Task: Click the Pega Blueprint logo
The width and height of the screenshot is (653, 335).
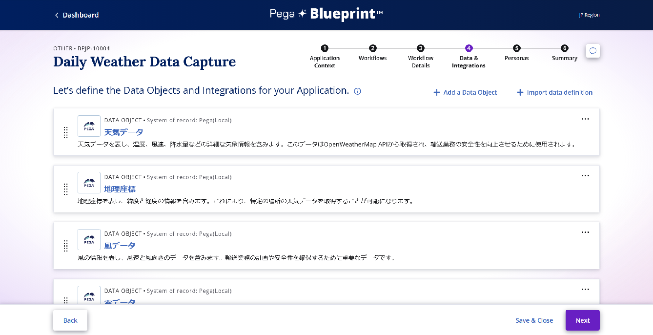Action: [326, 15]
